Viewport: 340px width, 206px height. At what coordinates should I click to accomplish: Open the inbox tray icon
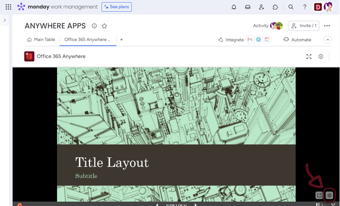248,7
